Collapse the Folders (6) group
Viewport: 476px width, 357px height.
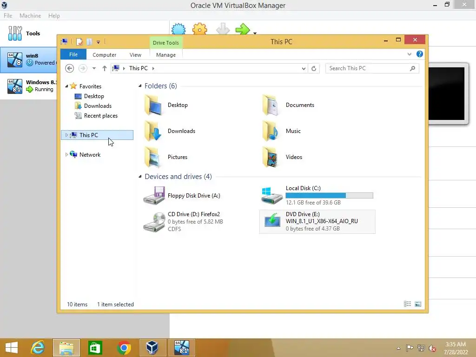tap(140, 86)
